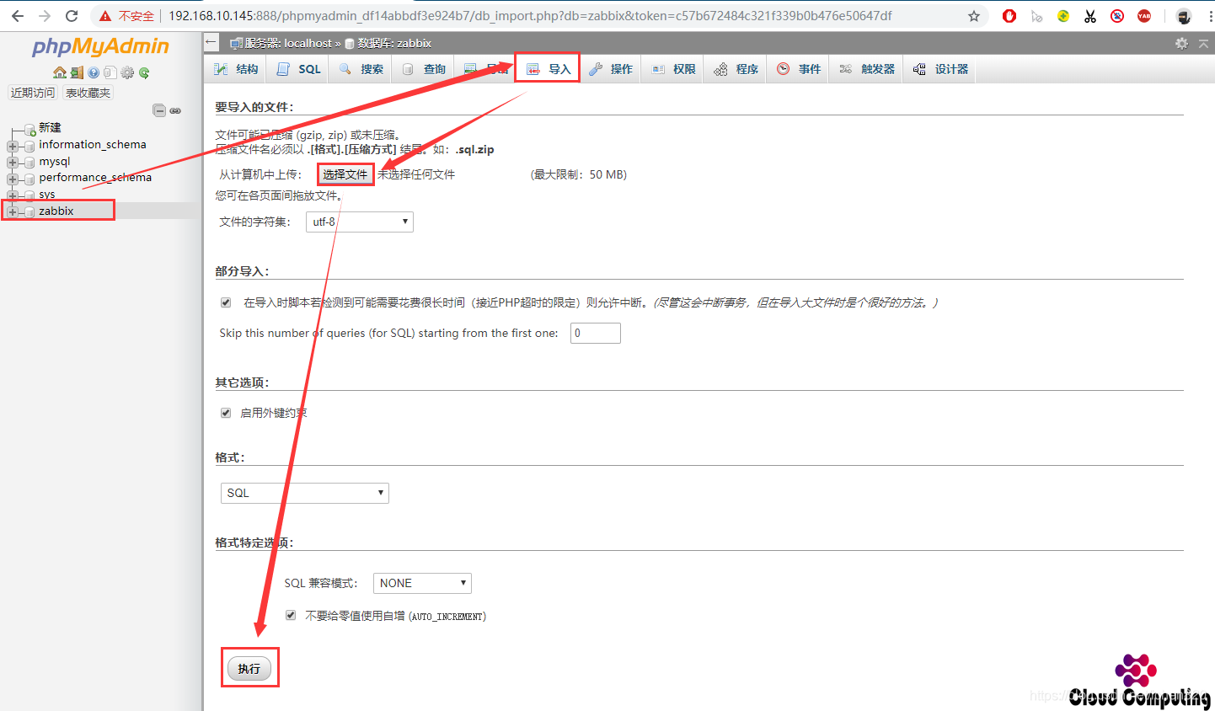Open the 搜索 tab
Screen dimensions: 1215x711
361,69
